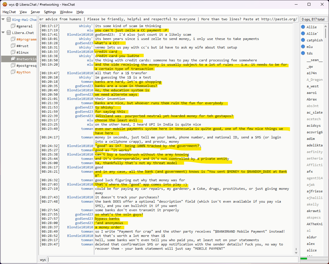The width and height of the screenshot is (329, 264).
Task: Click the #python channel icon
Action: (x=13, y=72)
